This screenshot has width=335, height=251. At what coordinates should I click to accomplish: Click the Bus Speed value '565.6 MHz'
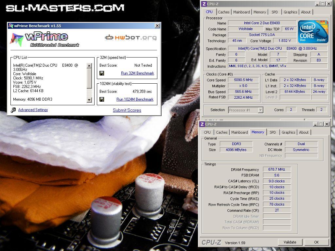click(243, 92)
